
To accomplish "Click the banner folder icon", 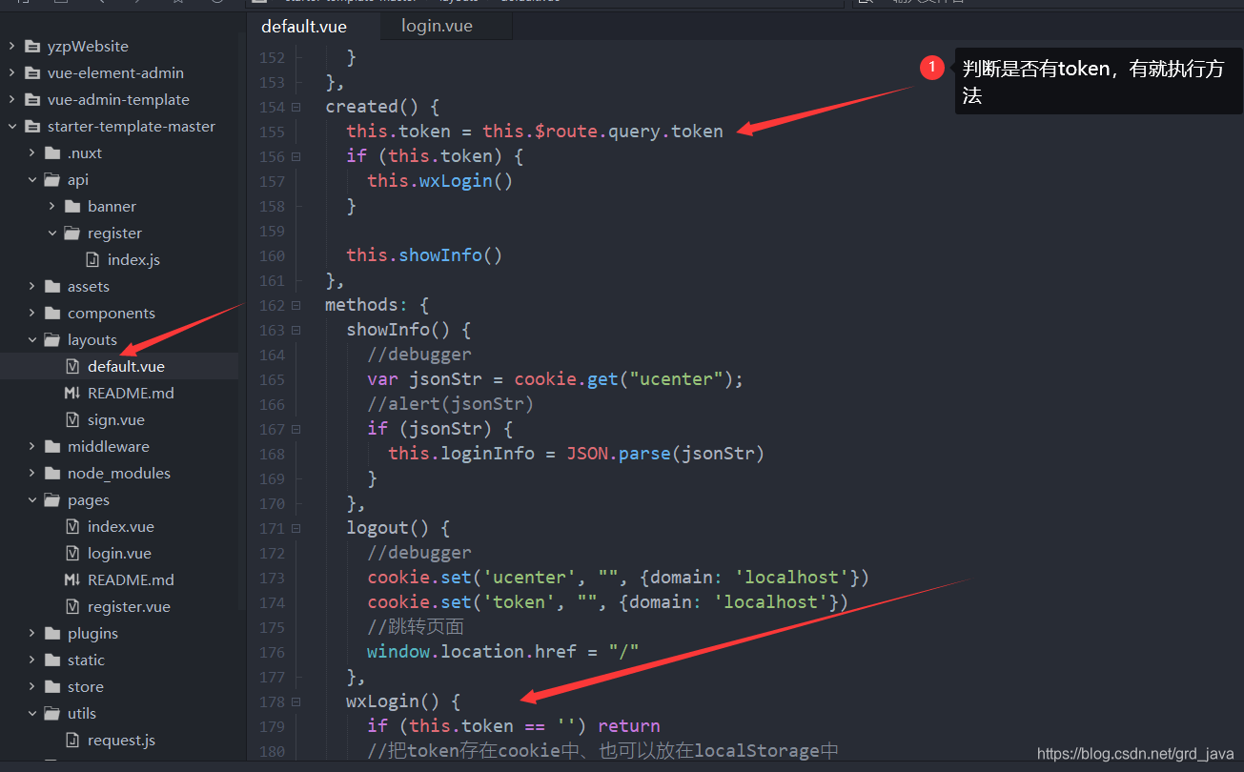I will tap(72, 206).
